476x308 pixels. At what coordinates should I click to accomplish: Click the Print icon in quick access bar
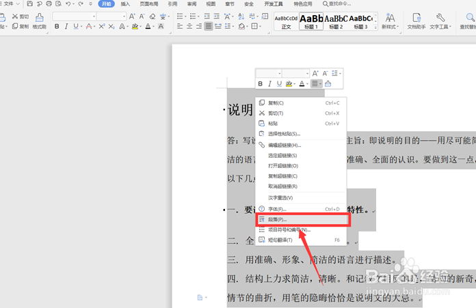[49, 3]
